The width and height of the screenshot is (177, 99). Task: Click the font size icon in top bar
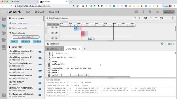click(x=143, y=12)
